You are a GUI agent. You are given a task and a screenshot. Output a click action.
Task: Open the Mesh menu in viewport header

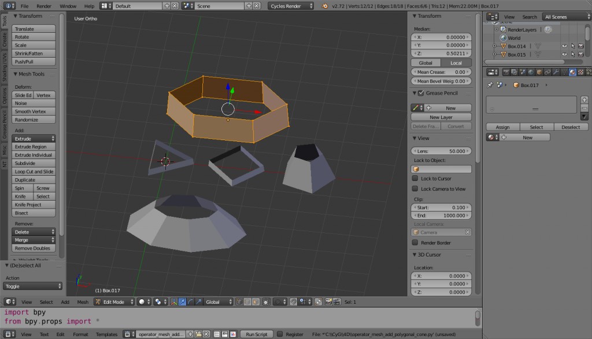coord(82,302)
